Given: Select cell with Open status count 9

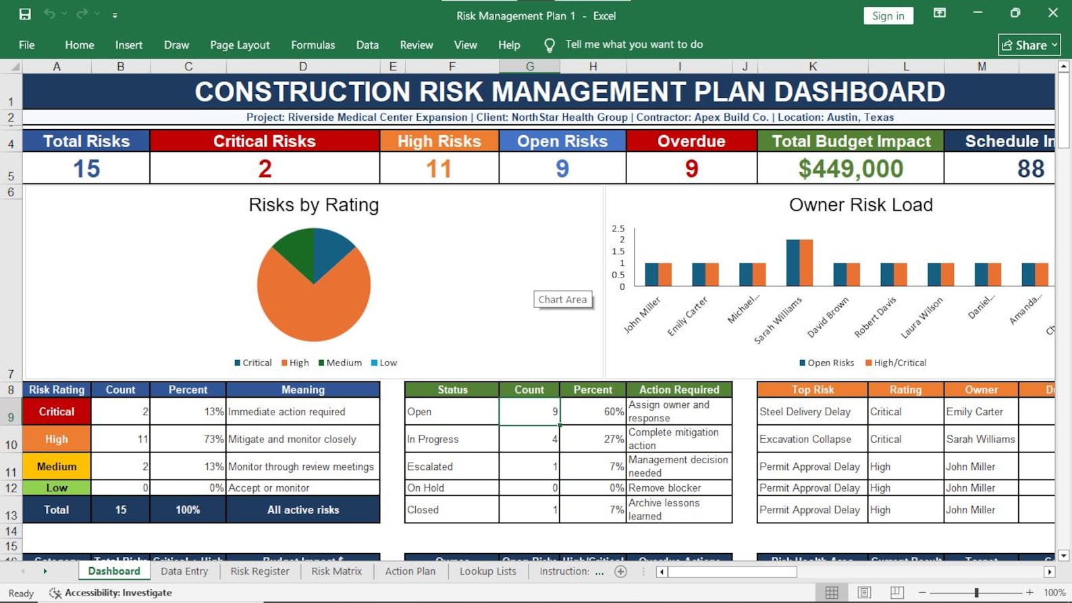Looking at the screenshot, I should tap(530, 411).
